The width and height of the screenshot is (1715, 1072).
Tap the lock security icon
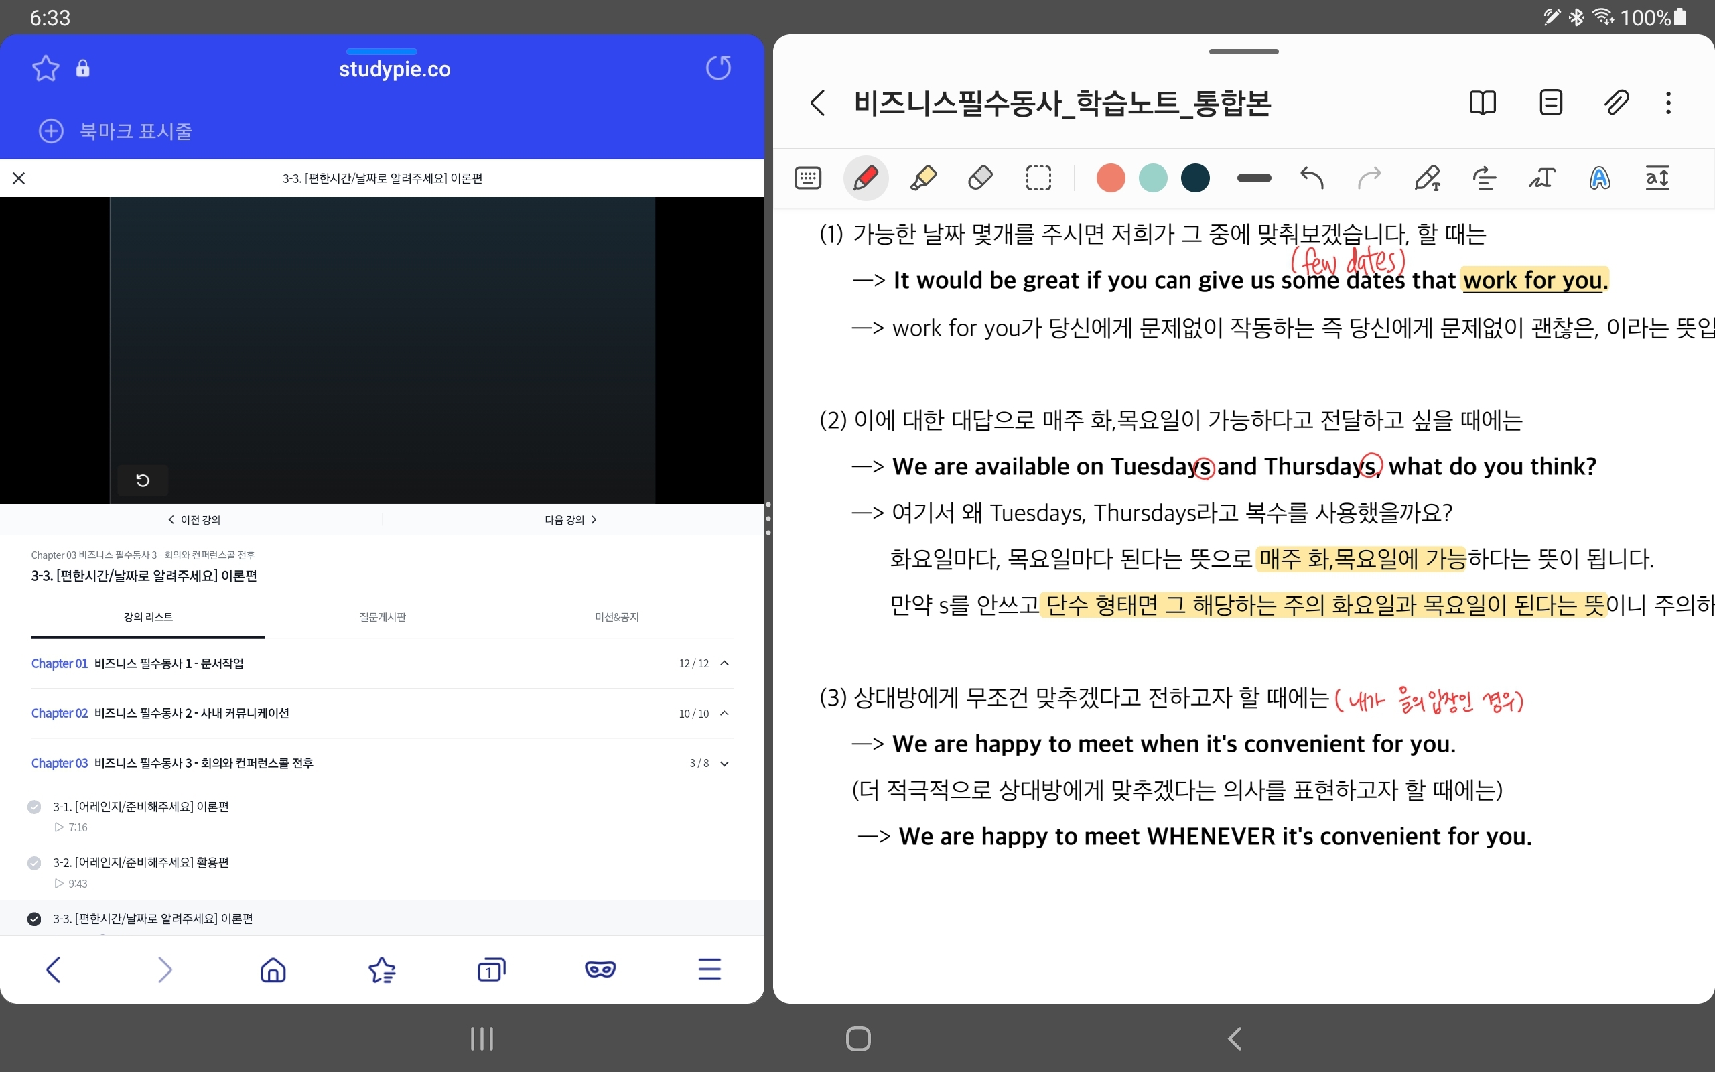point(83,69)
